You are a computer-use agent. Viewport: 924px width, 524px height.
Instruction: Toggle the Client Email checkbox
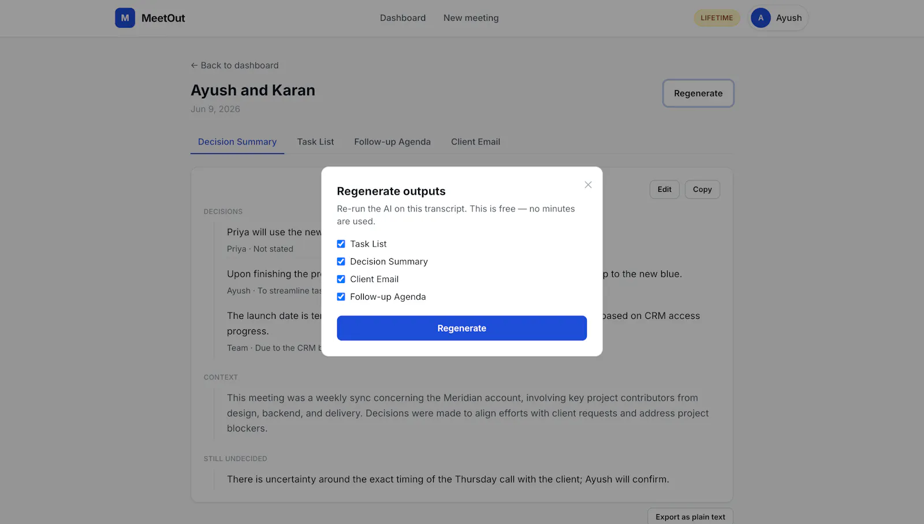[x=341, y=279]
